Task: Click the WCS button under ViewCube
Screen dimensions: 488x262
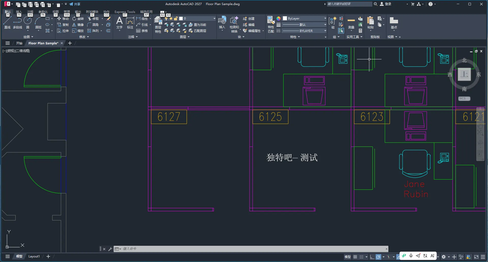Action: 464,98
